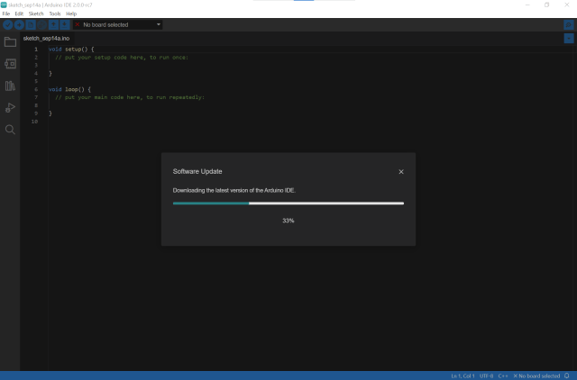Open the Tools menu
The width and height of the screenshot is (577, 380).
click(x=55, y=14)
